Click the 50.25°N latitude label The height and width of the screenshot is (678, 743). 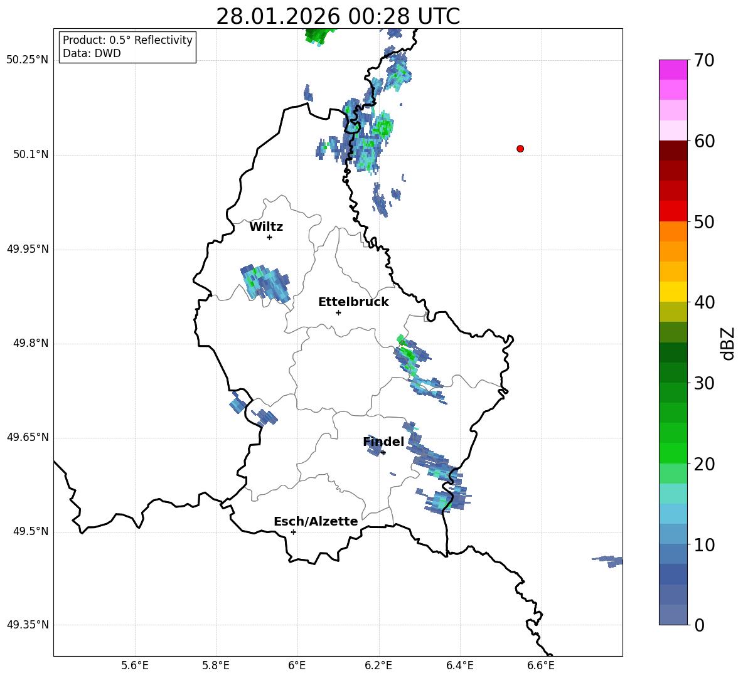28,60
